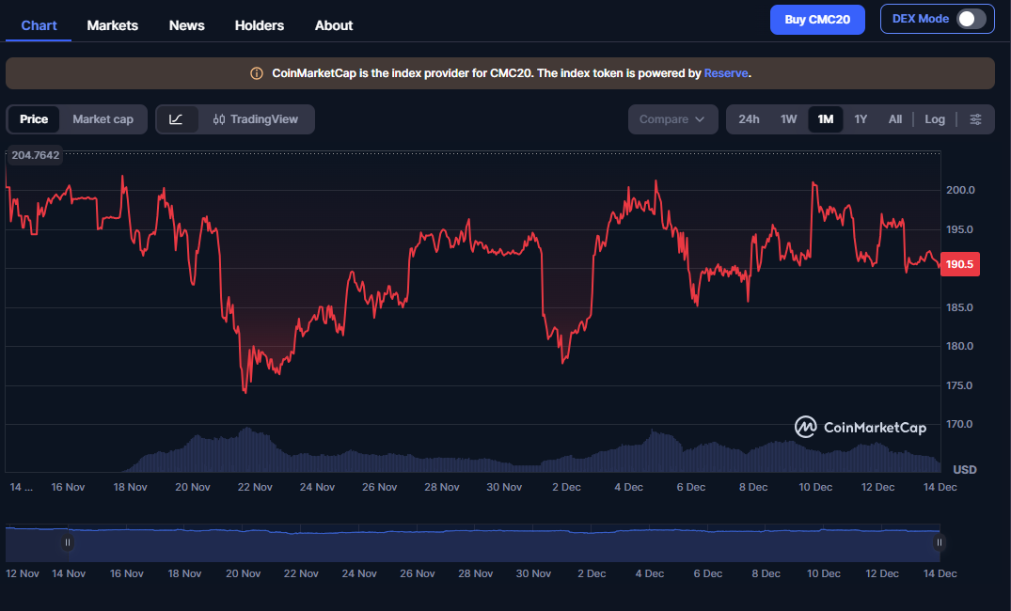Switch to the Markets tab
Screen dimensions: 1011x611
[x=112, y=25]
